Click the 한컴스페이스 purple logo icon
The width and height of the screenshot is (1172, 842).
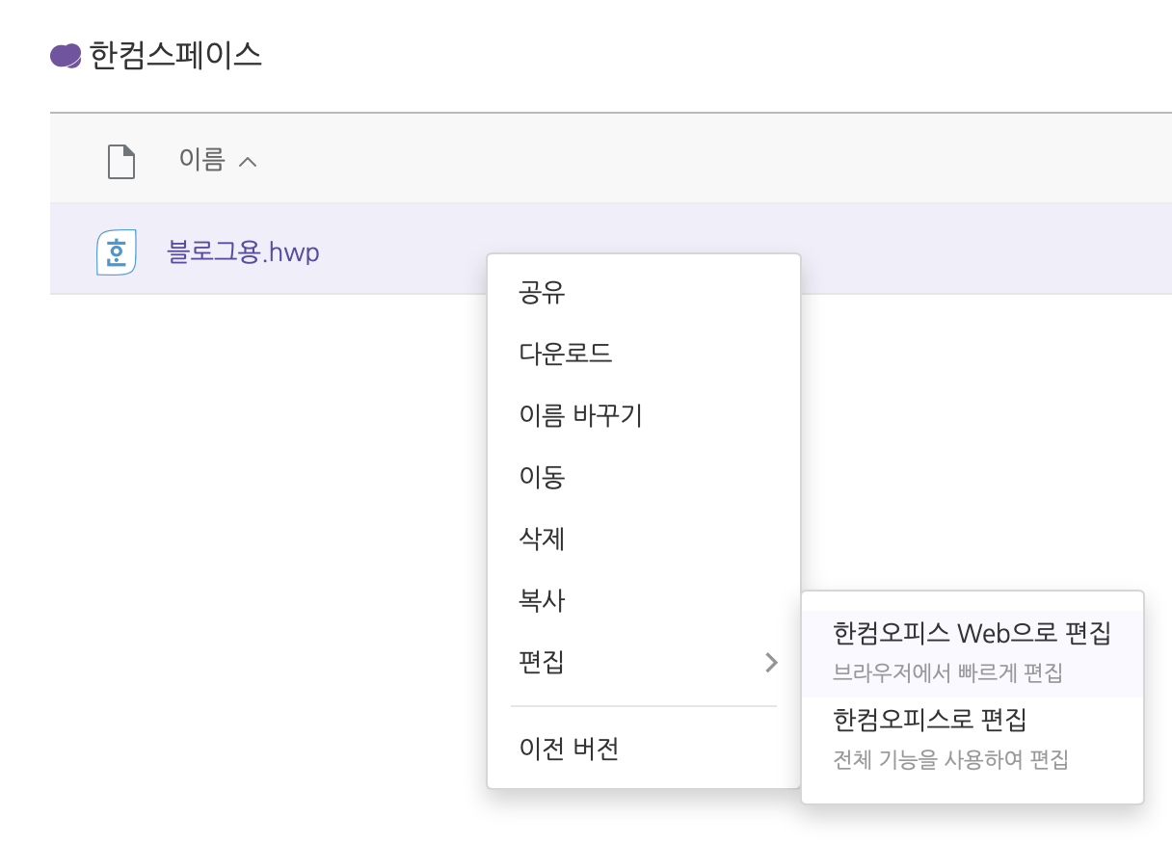coord(66,55)
